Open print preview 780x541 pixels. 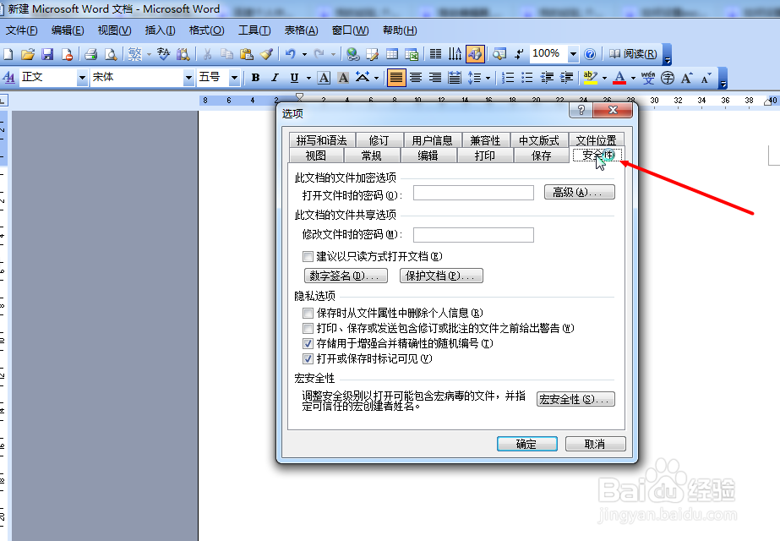111,54
